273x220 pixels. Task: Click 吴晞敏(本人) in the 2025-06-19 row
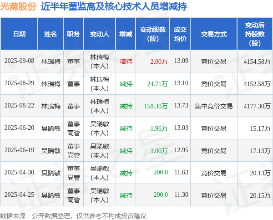tap(100, 151)
